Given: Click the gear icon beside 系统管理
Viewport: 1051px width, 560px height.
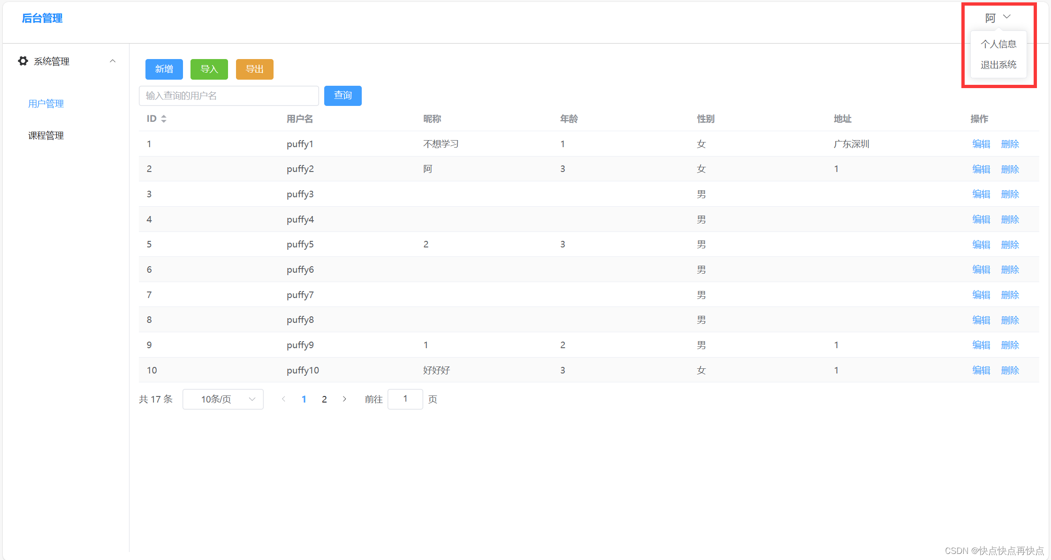Looking at the screenshot, I should coord(23,61).
